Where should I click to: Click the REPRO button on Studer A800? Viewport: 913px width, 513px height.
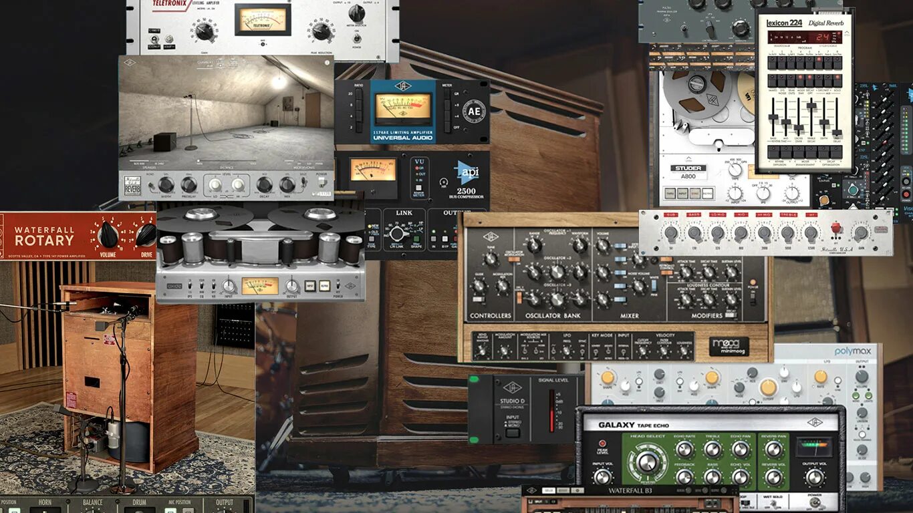pos(708,194)
